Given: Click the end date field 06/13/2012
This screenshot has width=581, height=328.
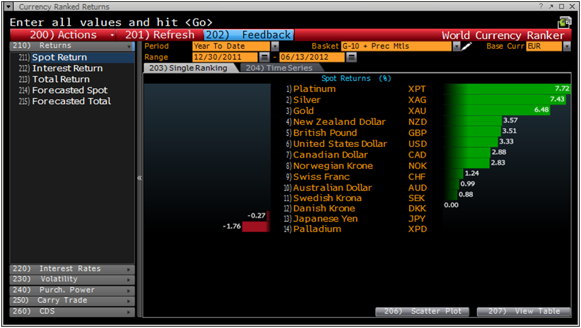Looking at the screenshot, I should [x=312, y=57].
